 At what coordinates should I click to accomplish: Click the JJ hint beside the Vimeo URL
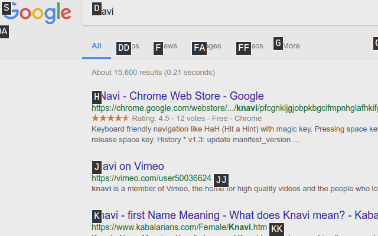221,180
